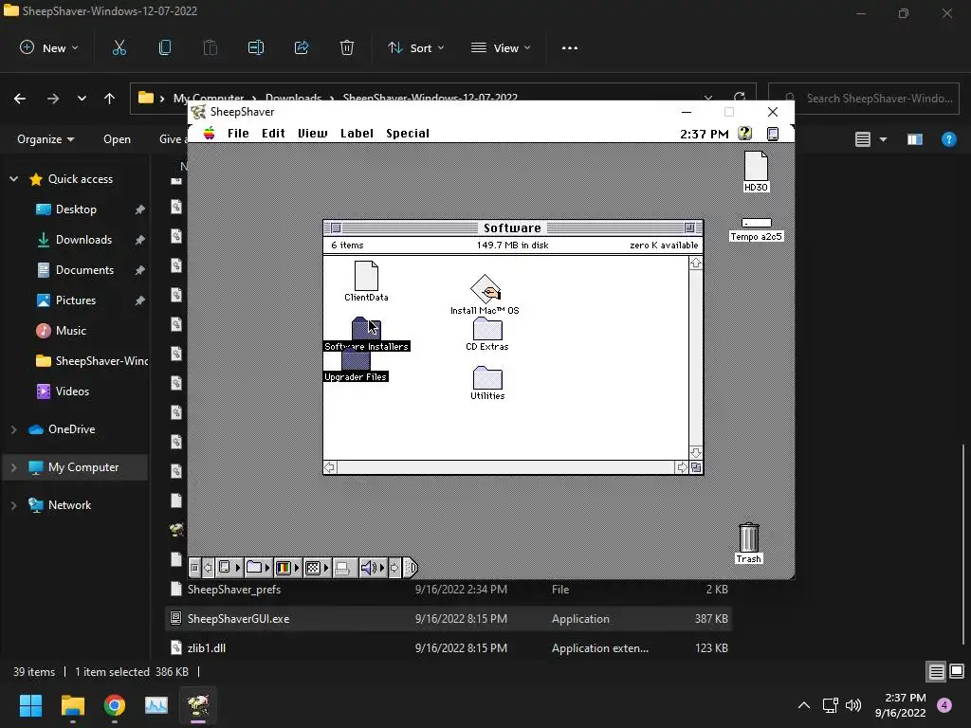This screenshot has height=728, width=971.
Task: Go up one folder level in Explorer
Action: [x=110, y=99]
